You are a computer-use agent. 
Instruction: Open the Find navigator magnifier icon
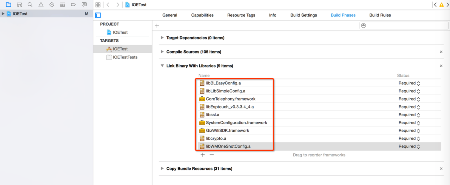pyautogui.click(x=30, y=5)
